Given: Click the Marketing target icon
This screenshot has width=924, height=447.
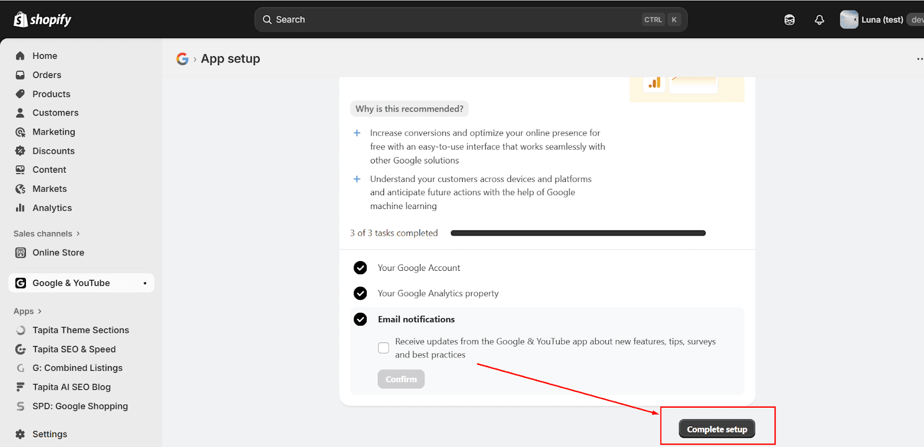Looking at the screenshot, I should pos(20,132).
